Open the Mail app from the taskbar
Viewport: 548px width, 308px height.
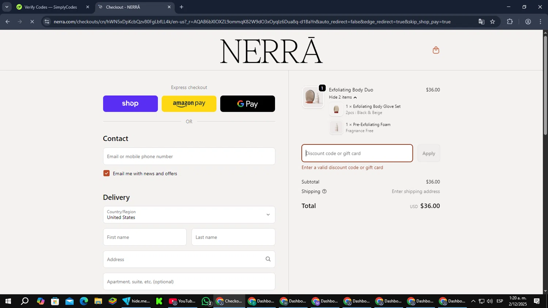tap(69, 301)
